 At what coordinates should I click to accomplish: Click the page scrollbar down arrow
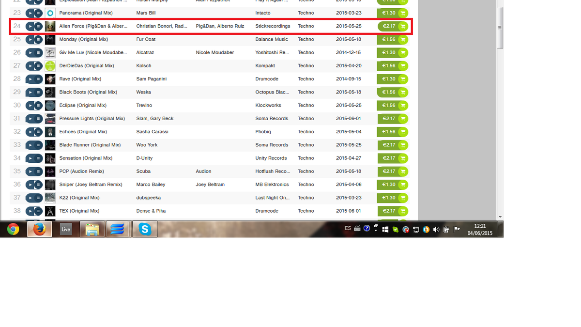tap(500, 218)
